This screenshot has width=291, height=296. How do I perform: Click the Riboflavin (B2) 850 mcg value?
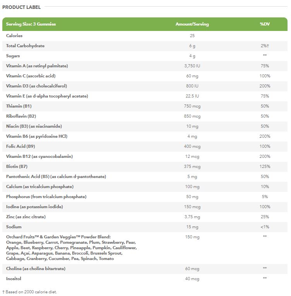click(x=192, y=116)
